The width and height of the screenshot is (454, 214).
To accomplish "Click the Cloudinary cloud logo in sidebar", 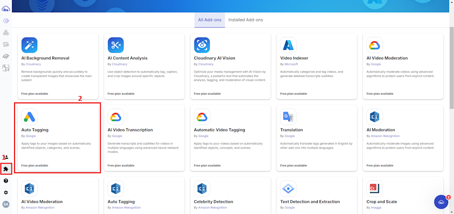I will [x=6, y=9].
